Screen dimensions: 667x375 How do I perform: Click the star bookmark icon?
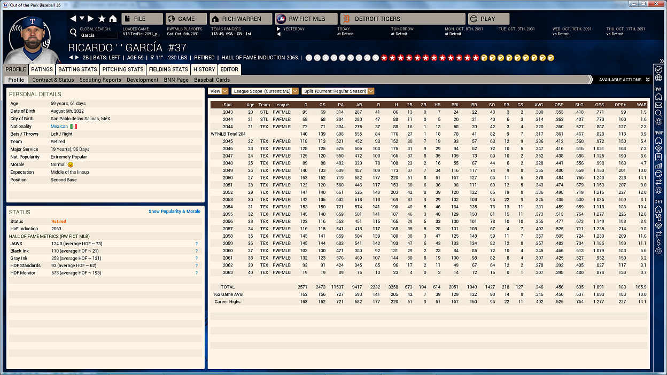(x=102, y=19)
